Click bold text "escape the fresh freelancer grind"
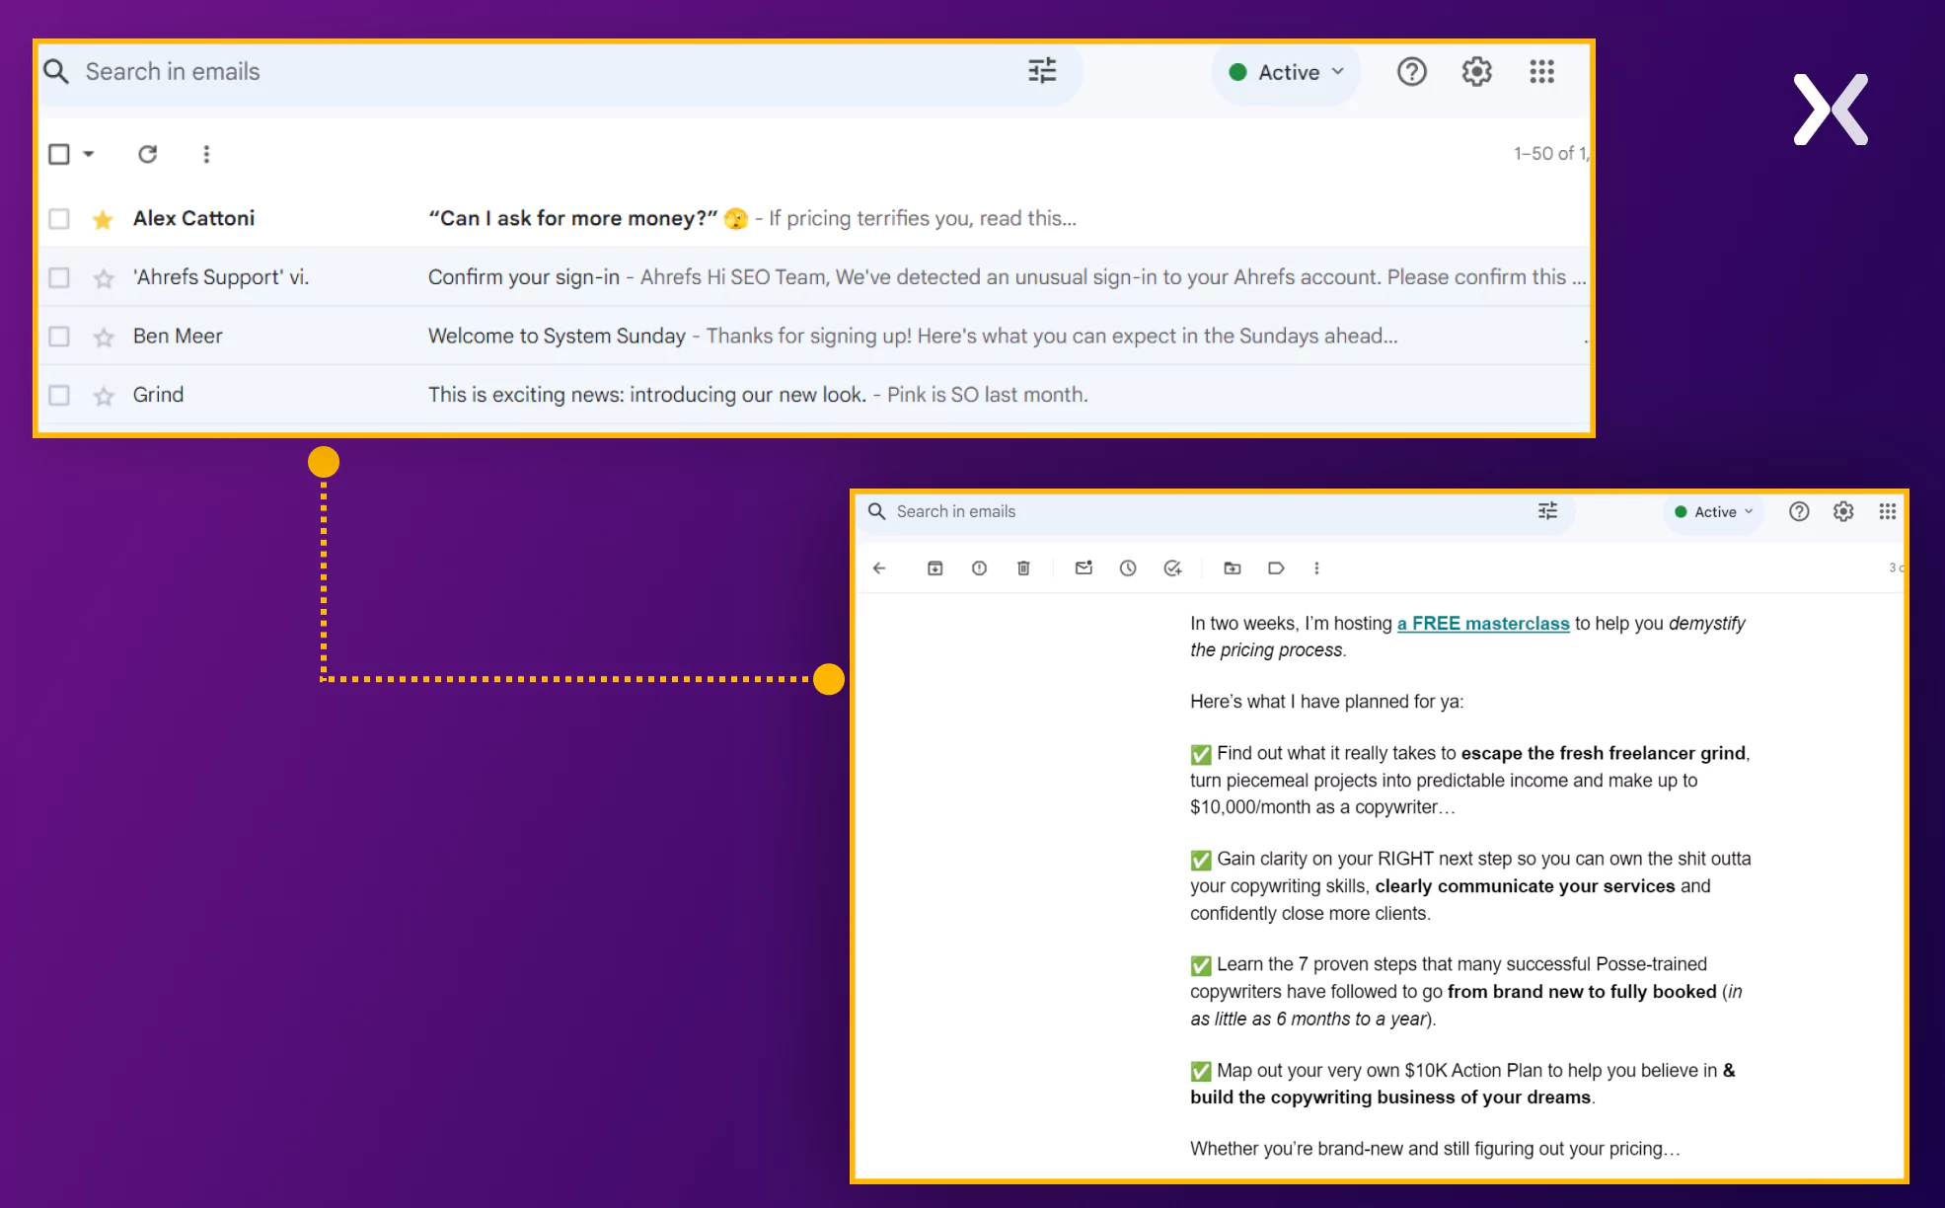 (x=1603, y=754)
